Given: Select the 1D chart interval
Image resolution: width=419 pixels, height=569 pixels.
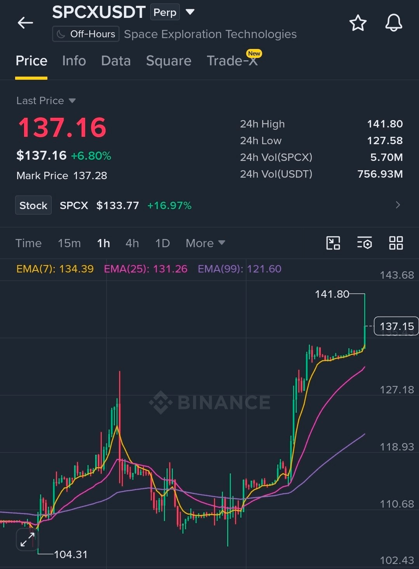Looking at the screenshot, I should coord(162,243).
